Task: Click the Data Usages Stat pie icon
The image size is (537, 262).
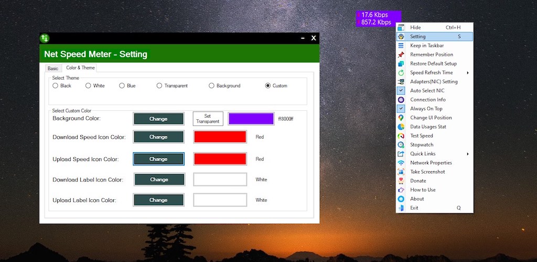Action: (x=401, y=127)
